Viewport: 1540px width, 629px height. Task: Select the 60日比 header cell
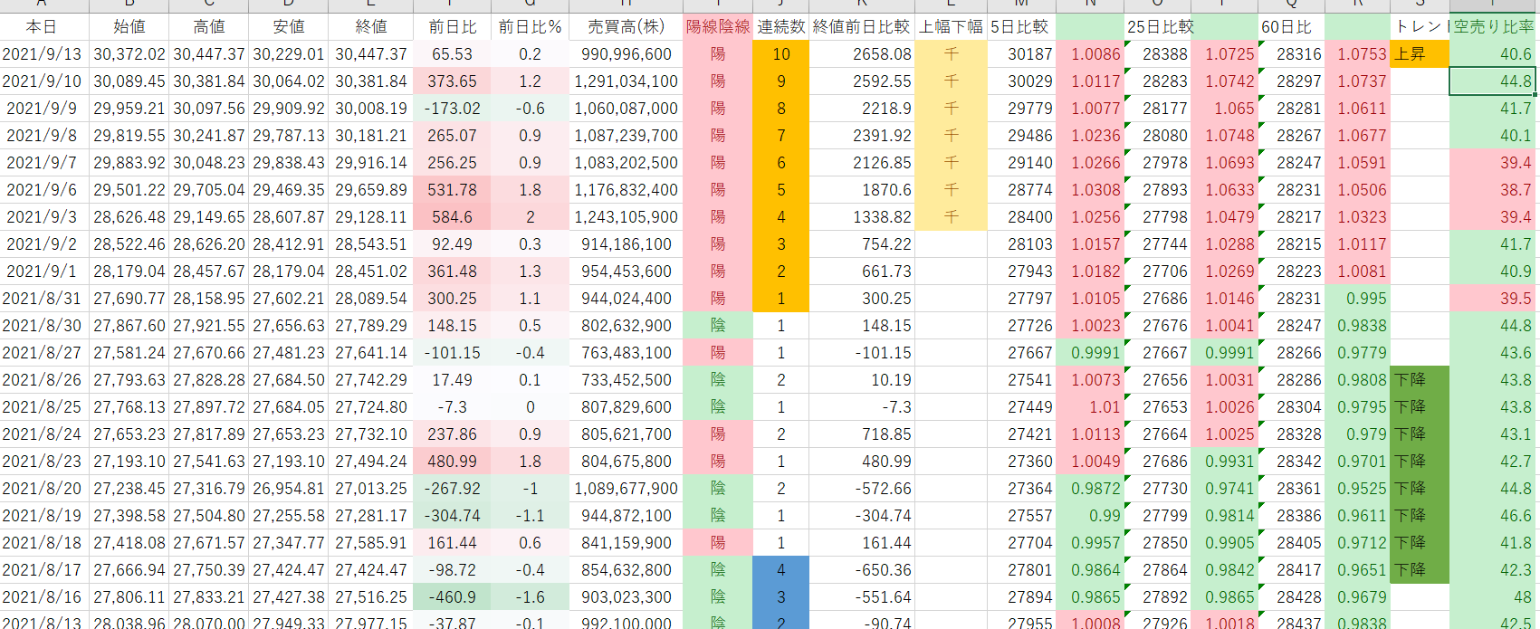coord(1291,27)
